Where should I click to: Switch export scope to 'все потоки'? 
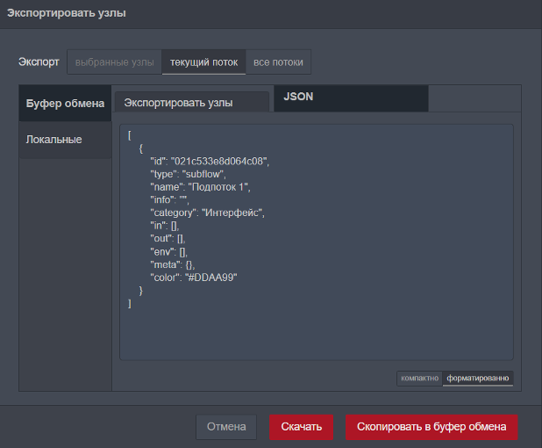click(278, 62)
